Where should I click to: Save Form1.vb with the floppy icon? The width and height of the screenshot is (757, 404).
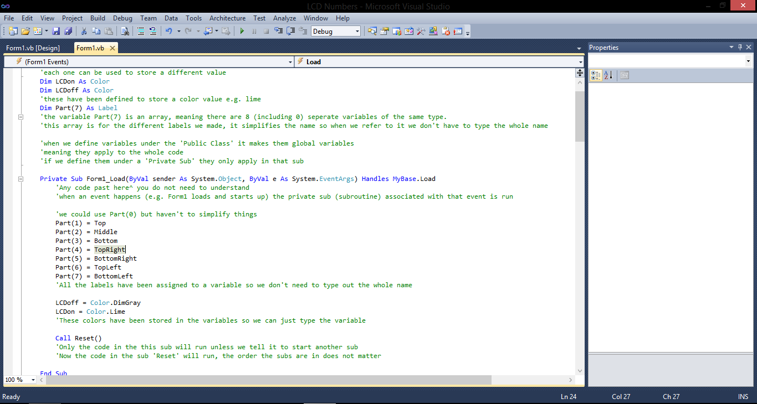56,31
